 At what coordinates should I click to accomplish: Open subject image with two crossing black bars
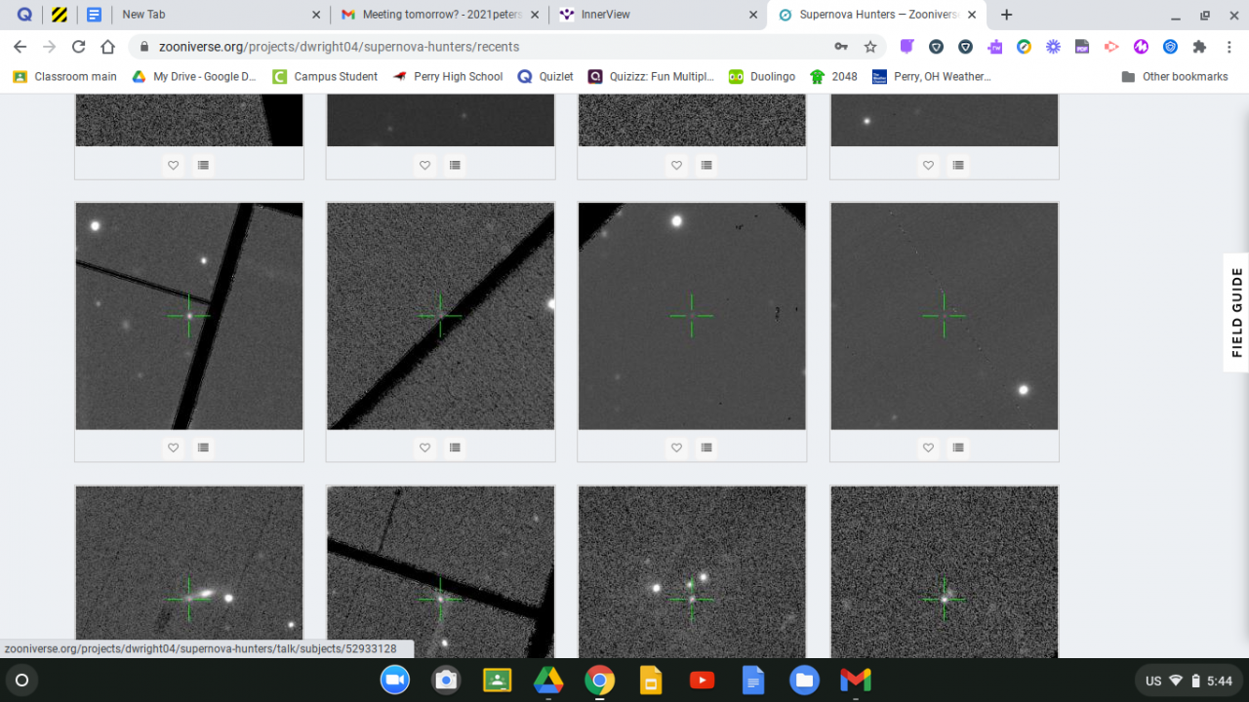click(189, 316)
